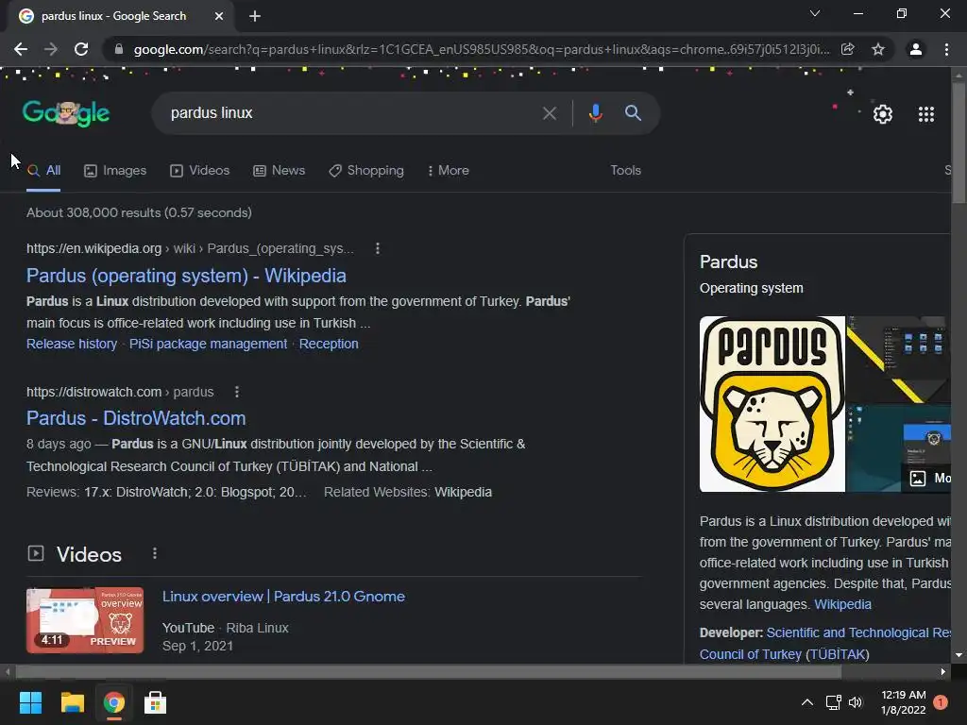Clear the search box with the X icon
This screenshot has width=967, height=725.
[549, 113]
